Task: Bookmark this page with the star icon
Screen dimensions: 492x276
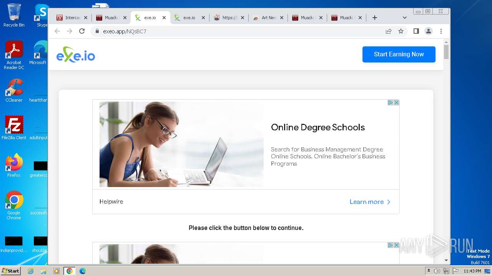Action: click(401, 31)
